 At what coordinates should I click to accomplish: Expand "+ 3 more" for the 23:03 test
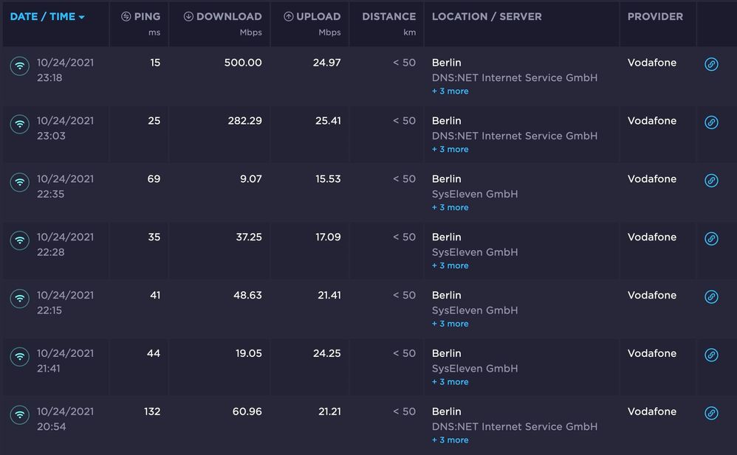coord(450,150)
